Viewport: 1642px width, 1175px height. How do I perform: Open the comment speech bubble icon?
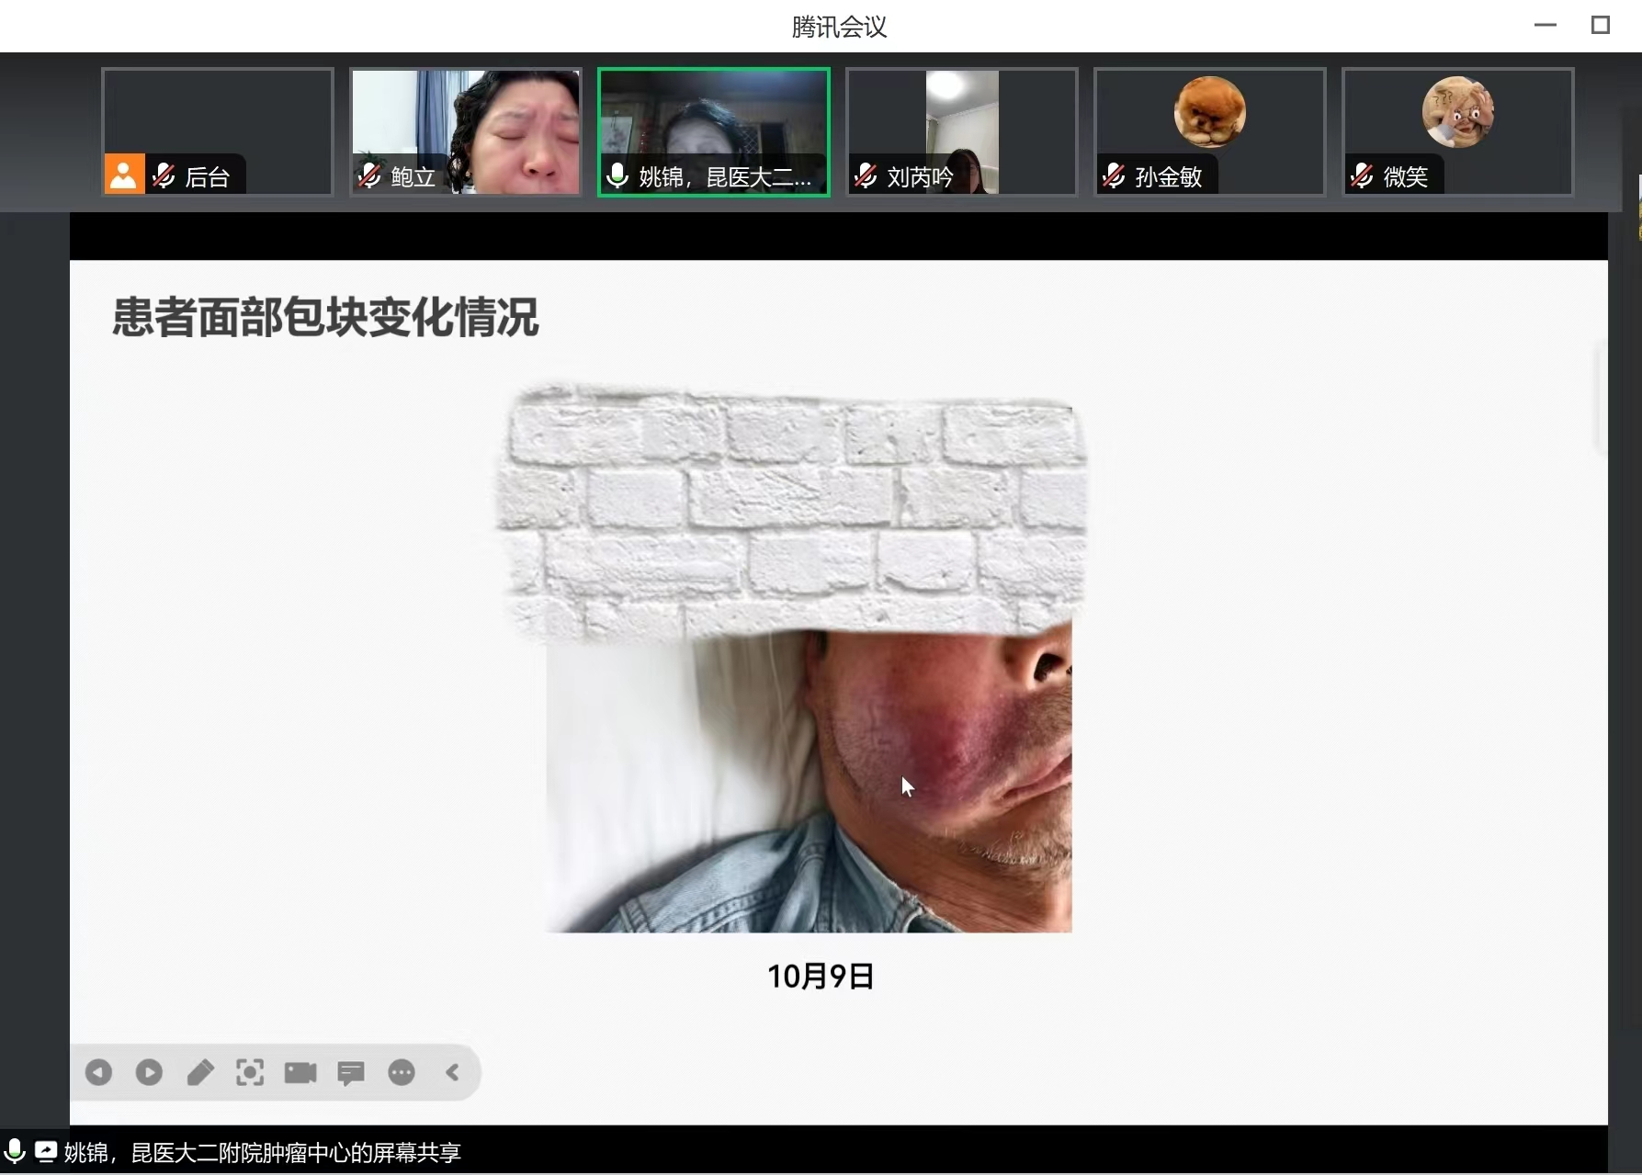click(351, 1072)
